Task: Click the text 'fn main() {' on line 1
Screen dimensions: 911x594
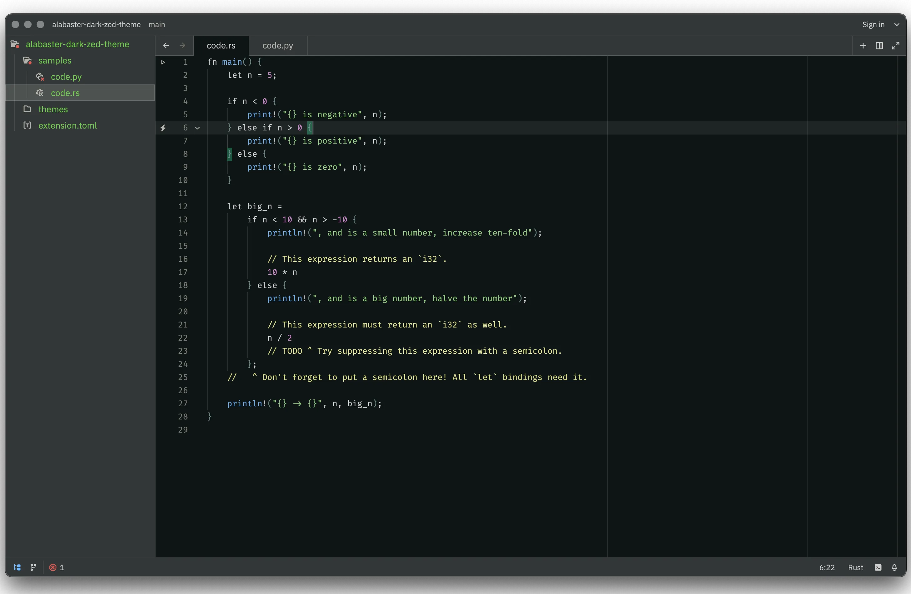Action: pos(234,62)
